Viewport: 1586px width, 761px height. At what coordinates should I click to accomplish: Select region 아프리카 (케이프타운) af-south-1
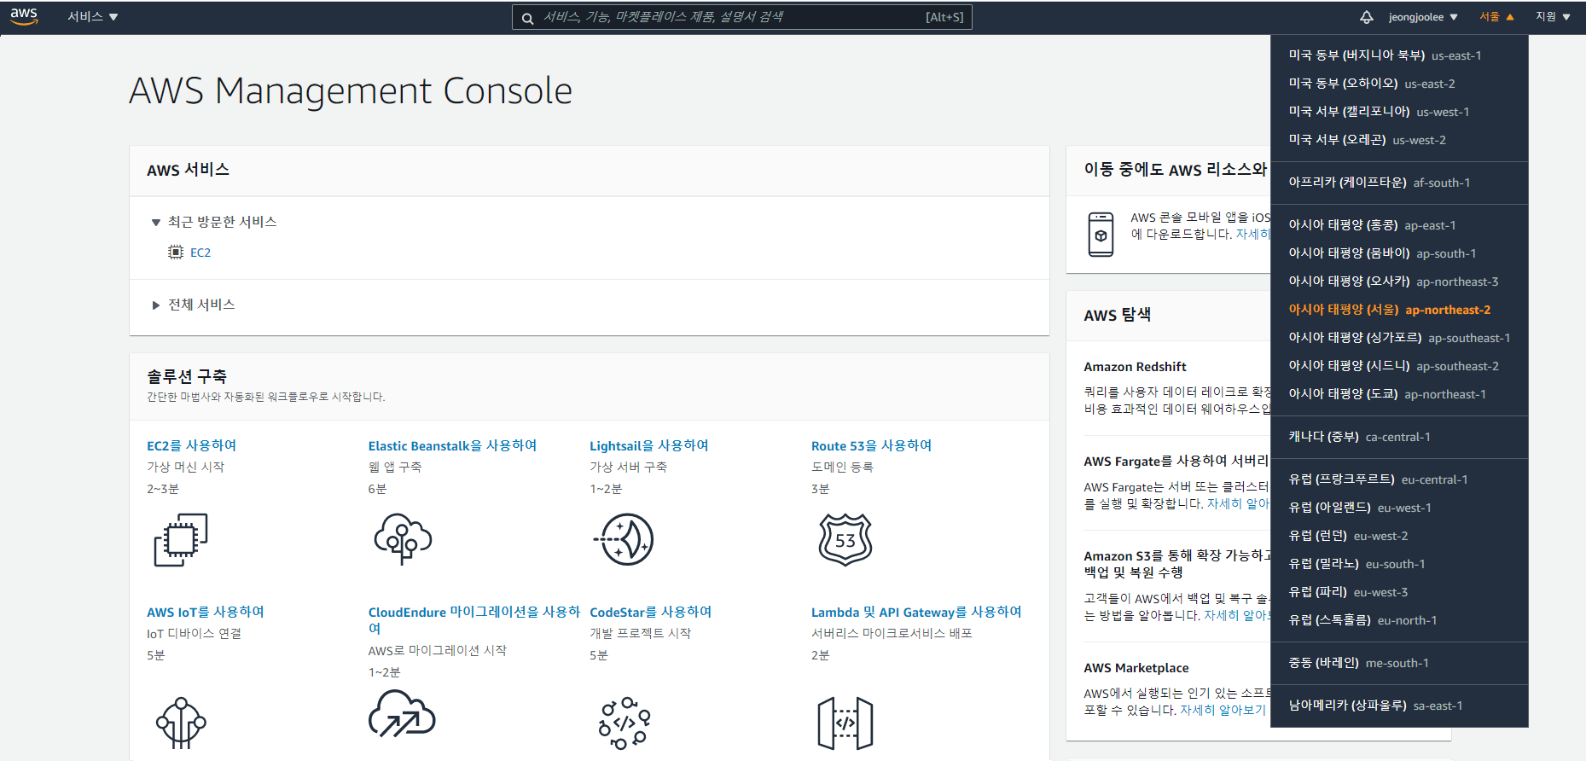tap(1399, 183)
